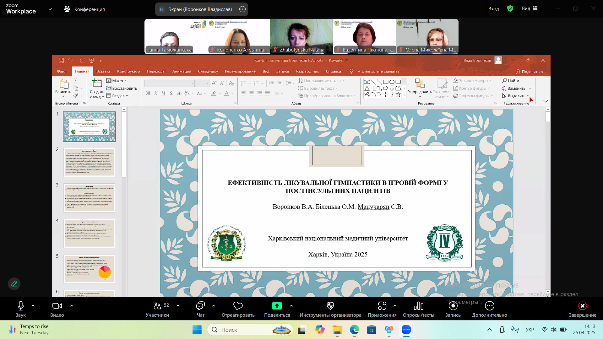Screen dimensions: 603x339
Task: Select slide 3 thumbnail
Action: [89, 198]
